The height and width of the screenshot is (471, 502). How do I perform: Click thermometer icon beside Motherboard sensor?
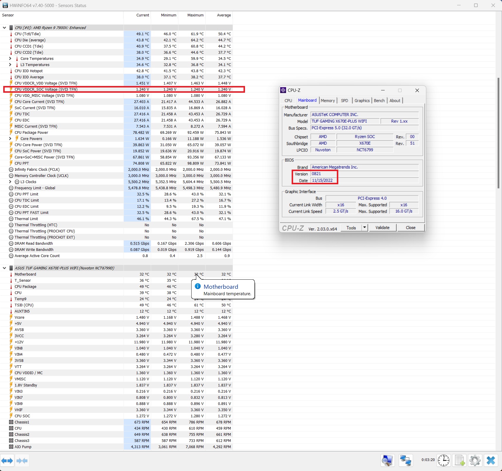tap(11, 274)
